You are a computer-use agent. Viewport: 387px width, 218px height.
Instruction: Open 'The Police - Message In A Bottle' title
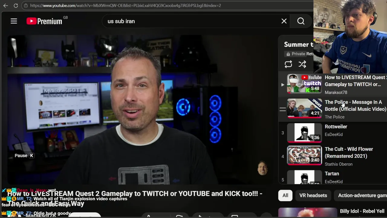[355, 106]
